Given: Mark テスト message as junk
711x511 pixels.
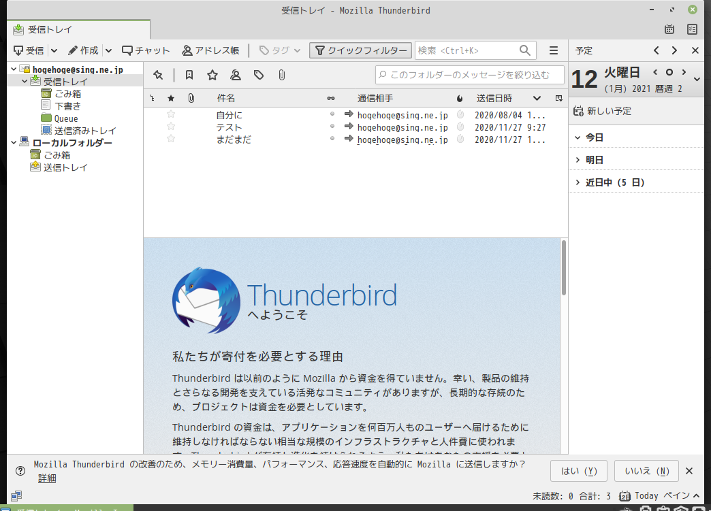Looking at the screenshot, I should 460,127.
